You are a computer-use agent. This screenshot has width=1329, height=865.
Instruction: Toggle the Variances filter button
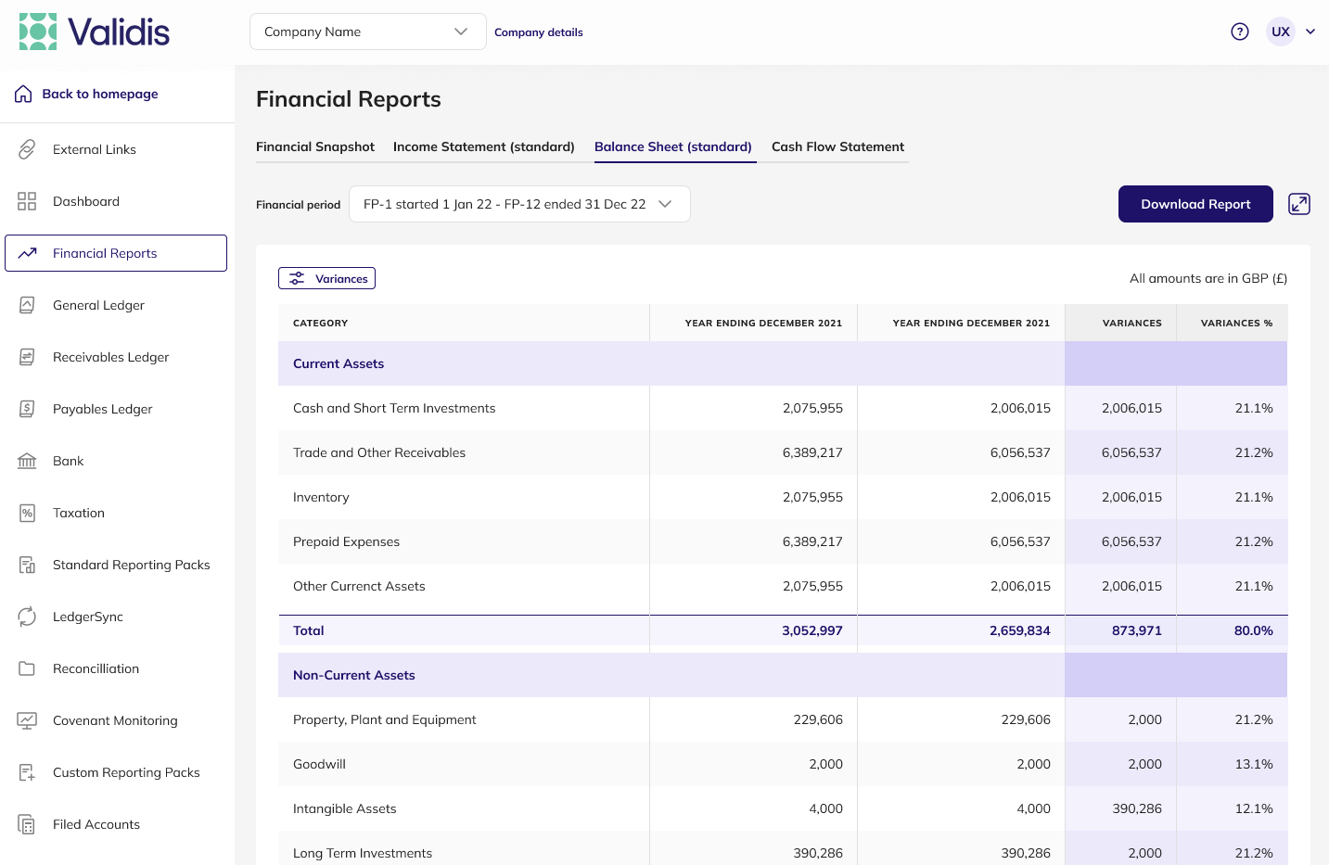tap(326, 278)
